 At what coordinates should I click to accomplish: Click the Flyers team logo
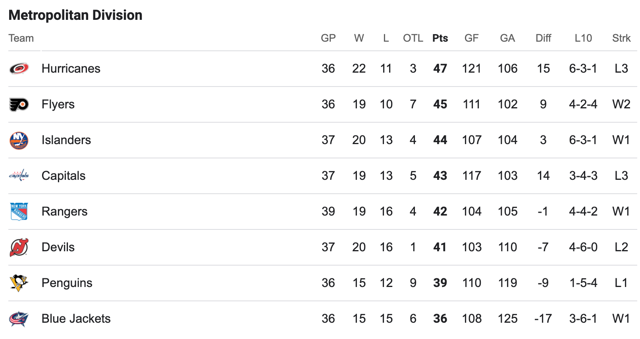pyautogui.click(x=19, y=104)
